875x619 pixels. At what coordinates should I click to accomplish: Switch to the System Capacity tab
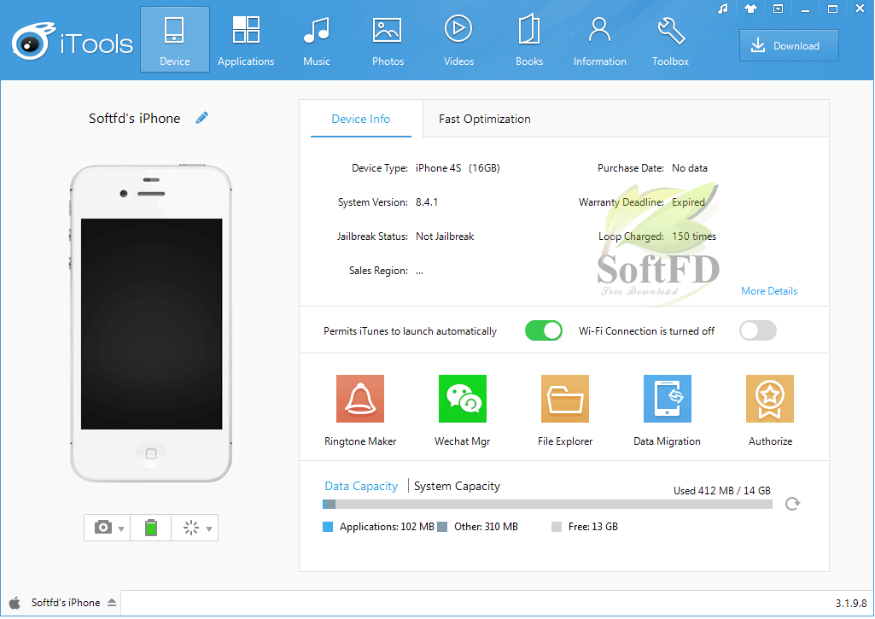click(x=457, y=486)
